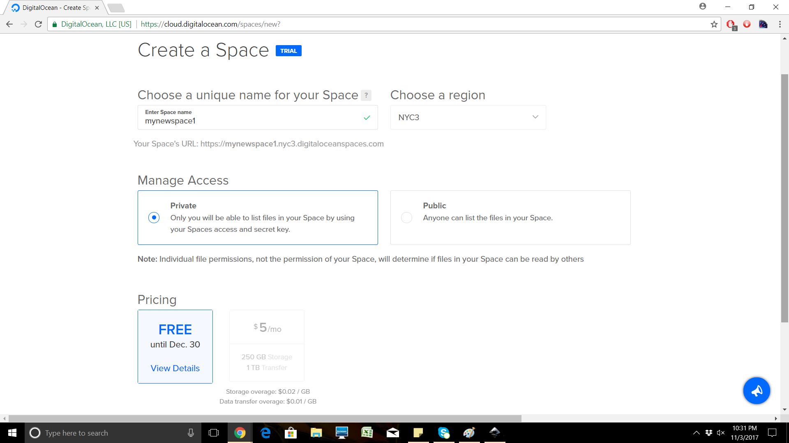Expand the NYC3 region dropdown
The width and height of the screenshot is (789, 443).
[468, 117]
